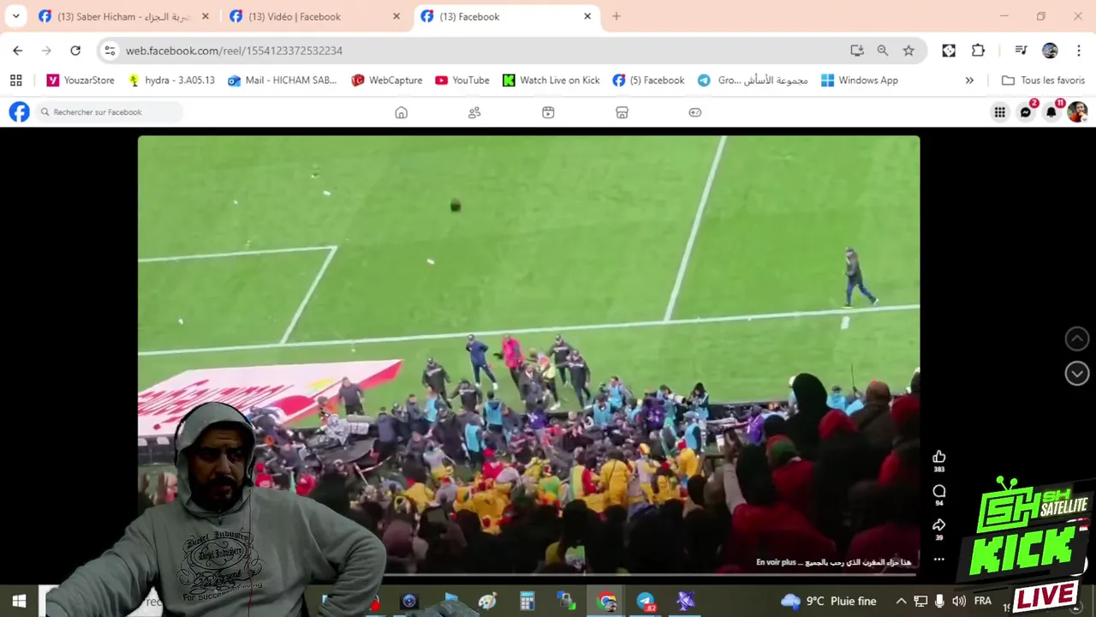Open Facebook account profile picture menu
This screenshot has width=1096, height=617.
(x=1077, y=112)
